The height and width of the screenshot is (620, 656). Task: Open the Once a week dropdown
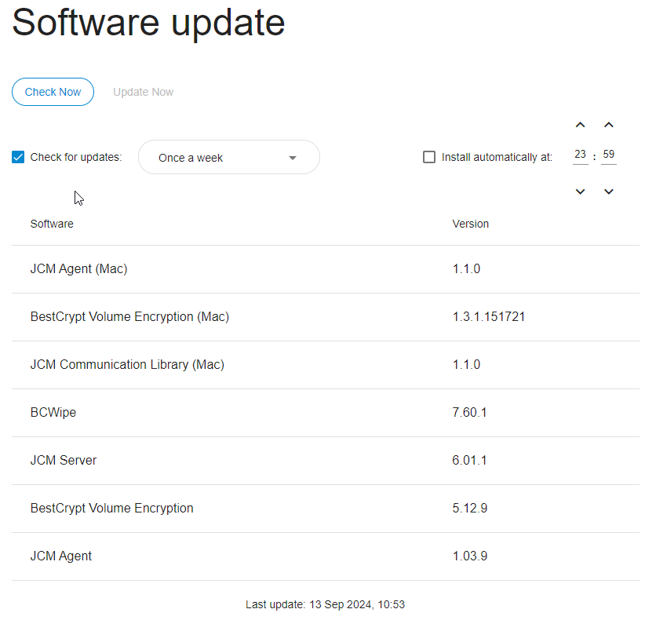tap(229, 157)
